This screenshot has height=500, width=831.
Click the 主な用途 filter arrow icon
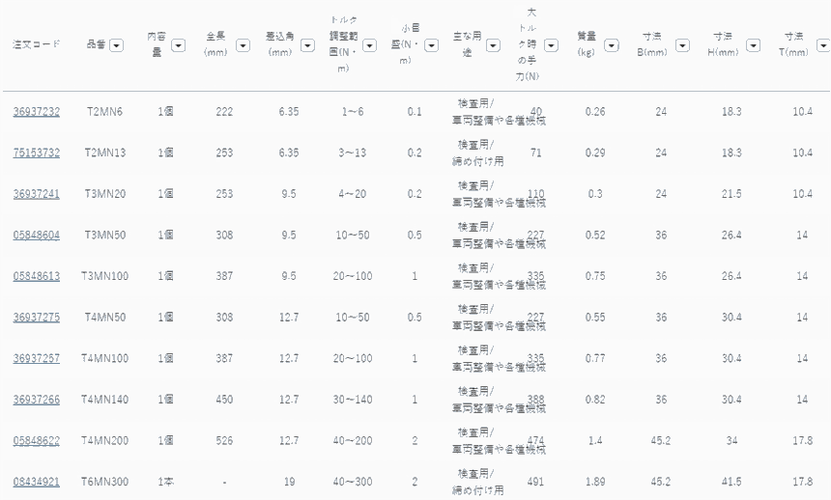[489, 45]
